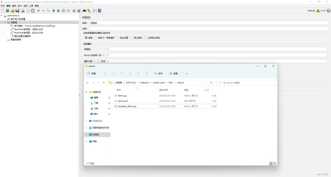
Task: Select BeanShell 取样器 读写py文件 item
Action: (x=28, y=29)
